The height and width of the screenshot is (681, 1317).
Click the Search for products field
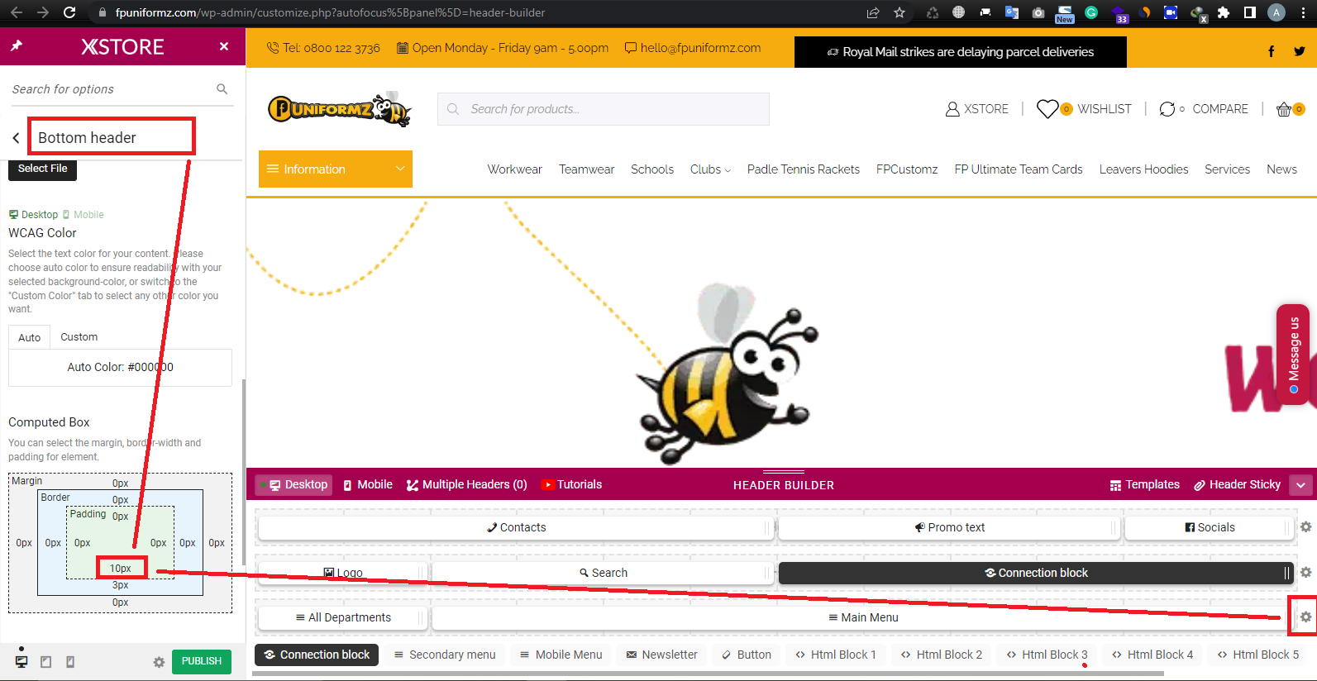click(604, 109)
